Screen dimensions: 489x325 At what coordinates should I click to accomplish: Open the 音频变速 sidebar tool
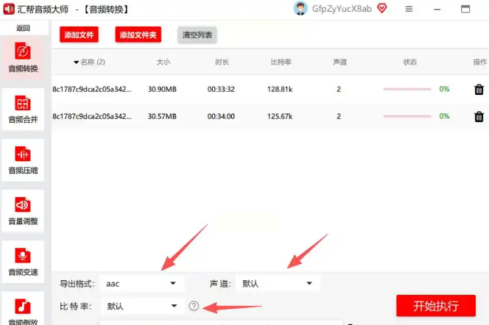[23, 262]
